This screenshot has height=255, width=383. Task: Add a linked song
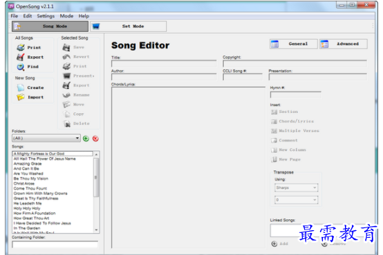click(x=280, y=243)
